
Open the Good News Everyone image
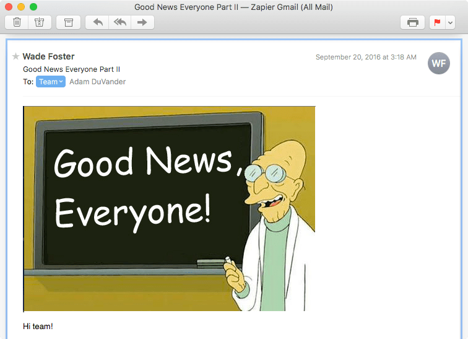(169, 209)
